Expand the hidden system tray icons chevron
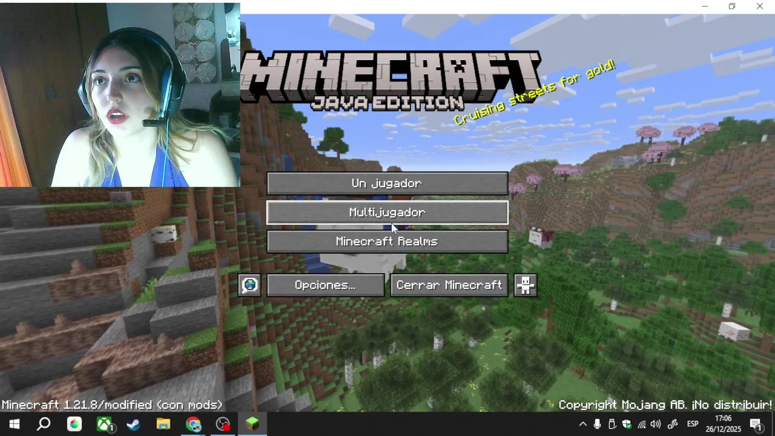This screenshot has width=775, height=436. tap(582, 424)
